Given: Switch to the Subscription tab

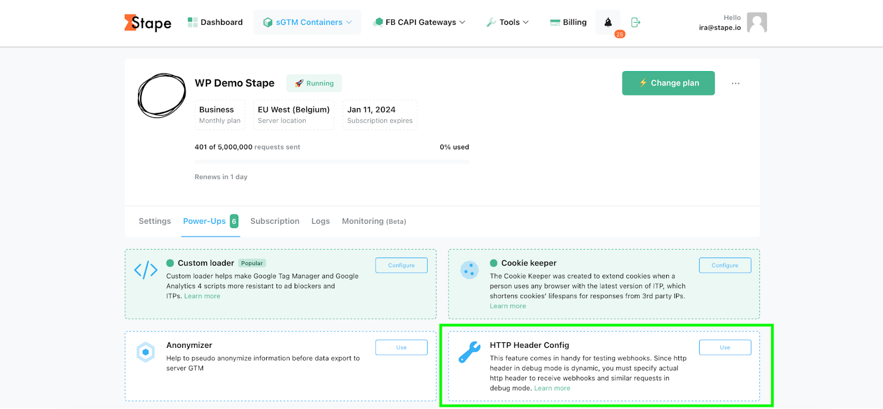Looking at the screenshot, I should point(275,221).
